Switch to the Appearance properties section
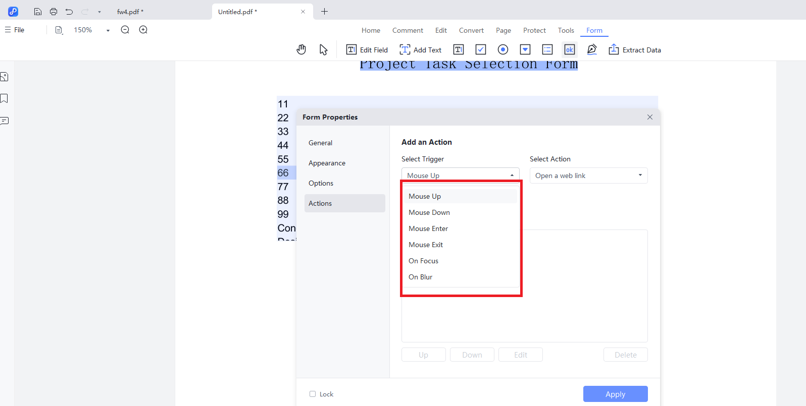The image size is (806, 406). tap(327, 163)
